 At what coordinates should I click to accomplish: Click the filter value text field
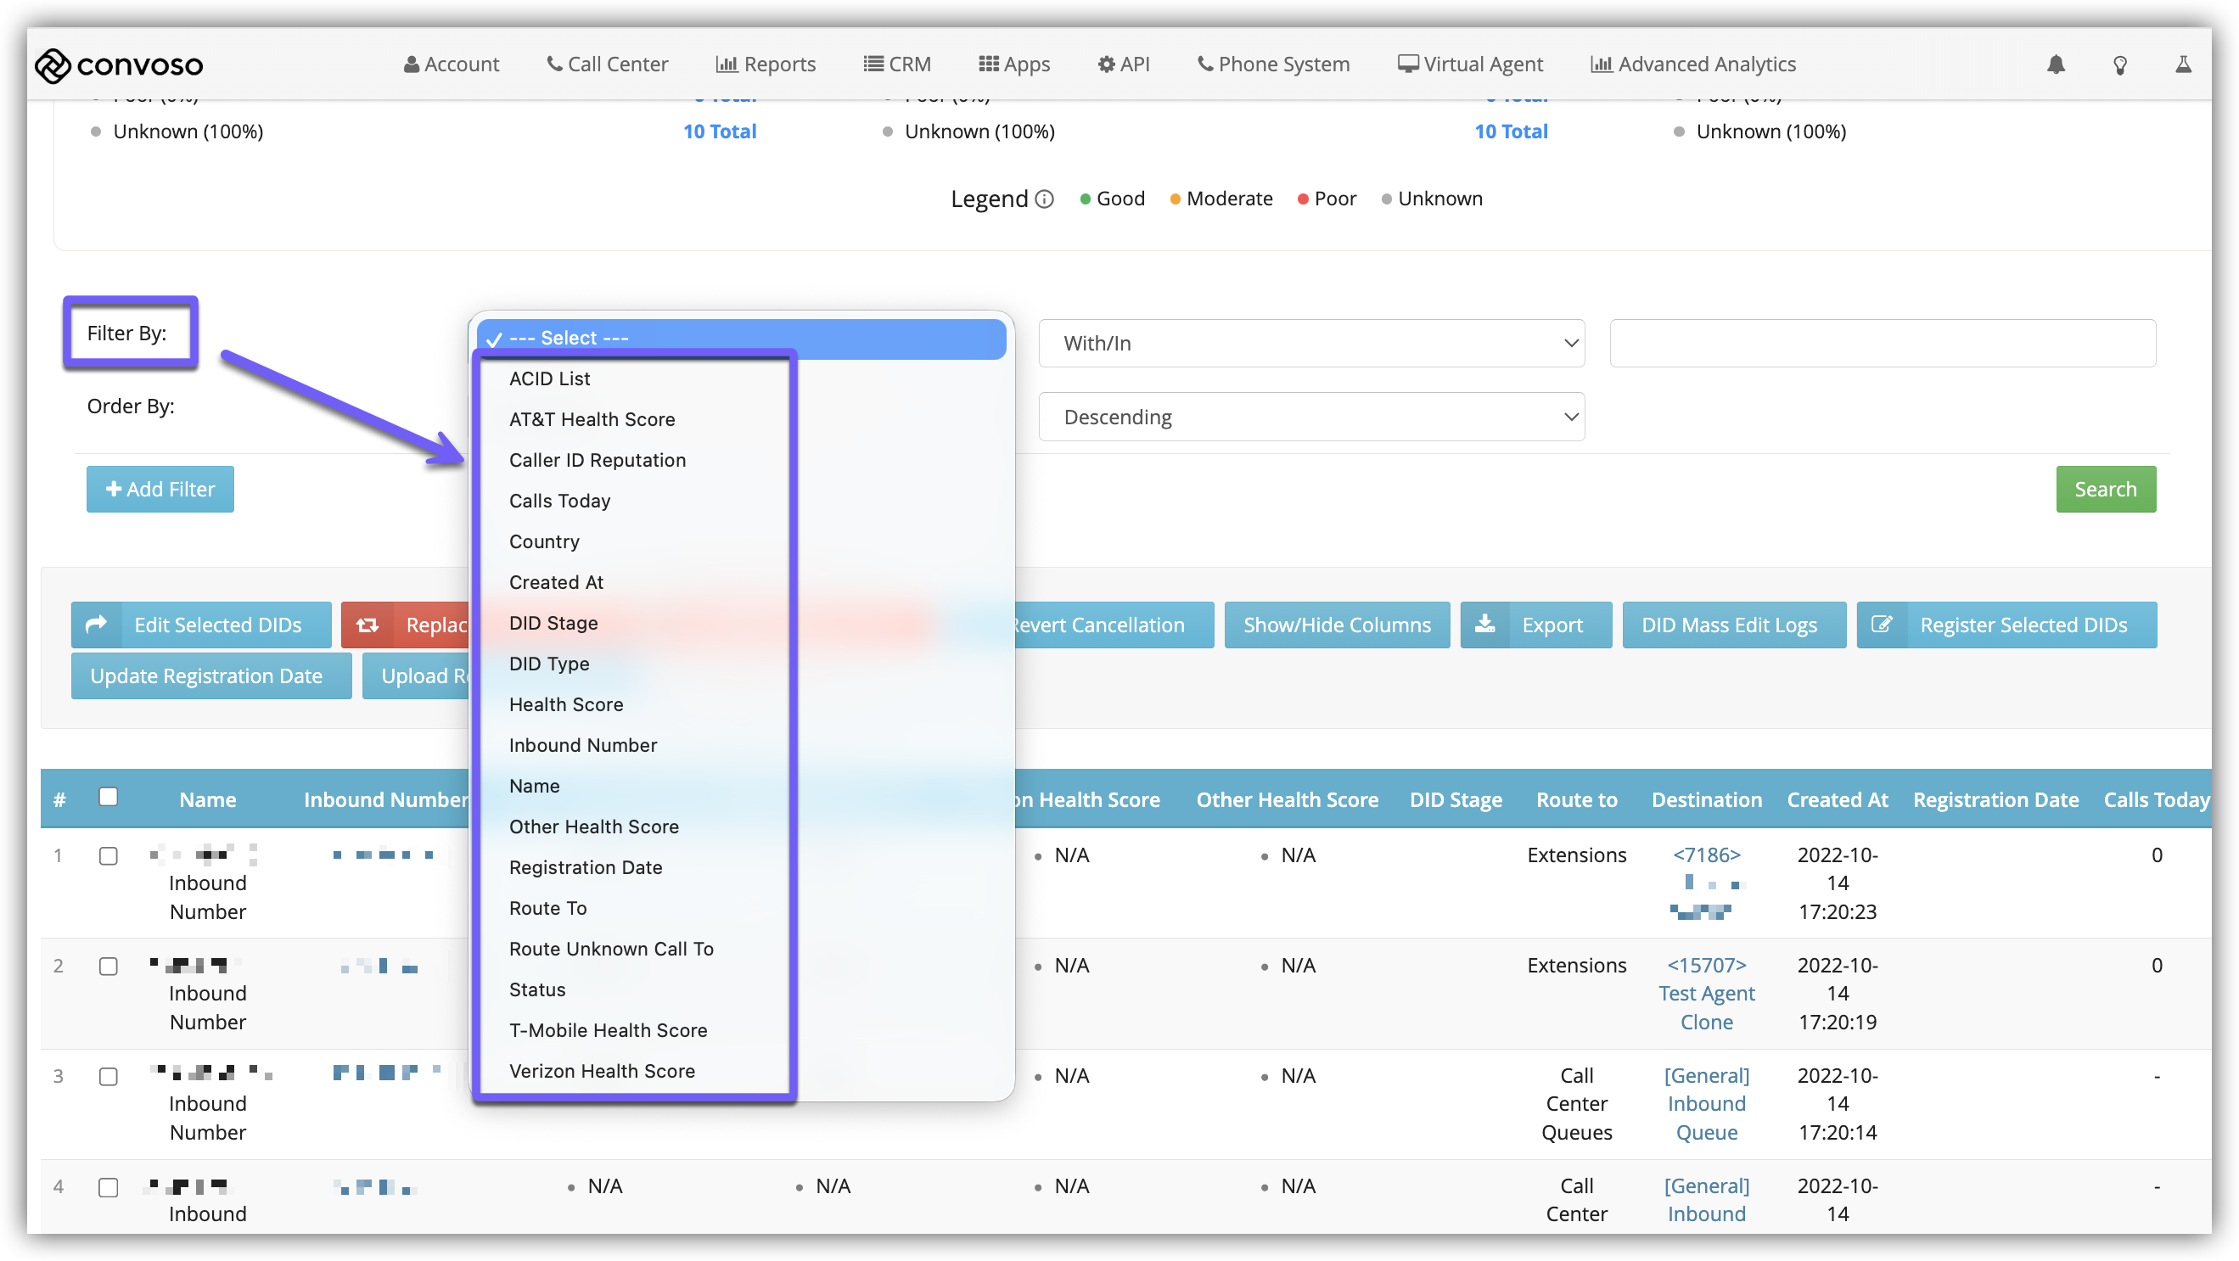1882,344
